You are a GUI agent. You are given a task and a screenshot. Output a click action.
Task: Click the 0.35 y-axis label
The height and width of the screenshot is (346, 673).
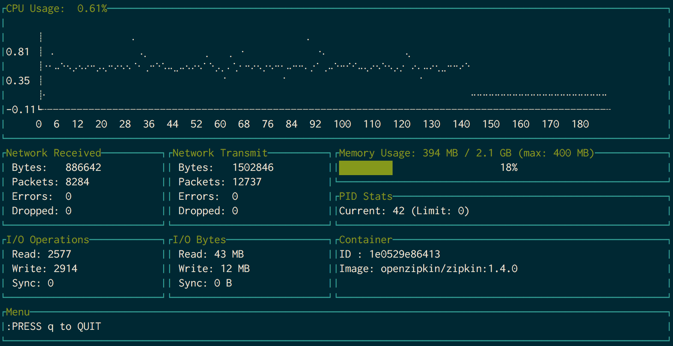pyautogui.click(x=18, y=81)
